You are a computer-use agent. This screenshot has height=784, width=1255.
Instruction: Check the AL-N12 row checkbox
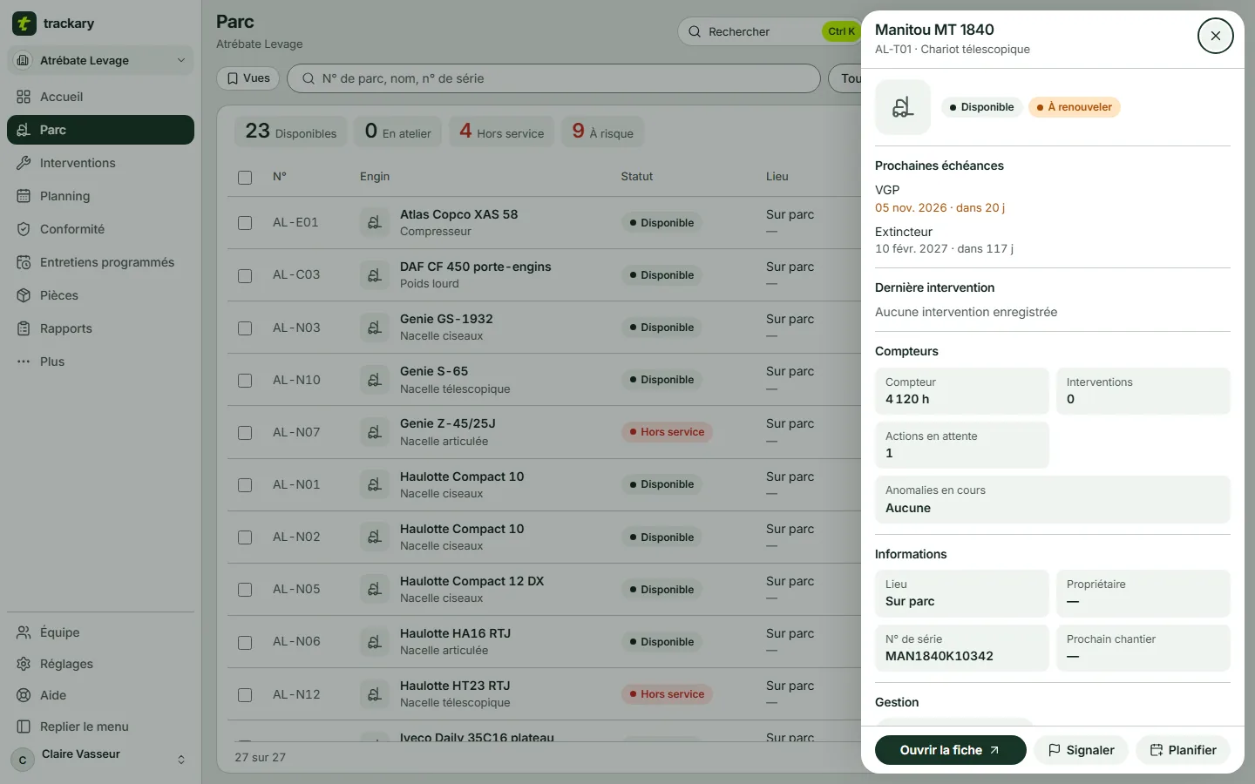point(245,694)
